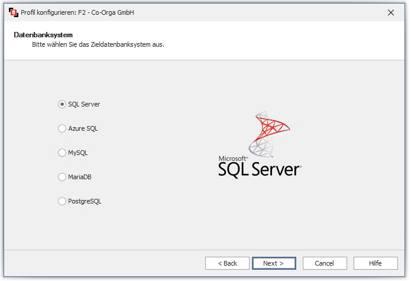Choose Azure SQL as the target database
411x281 pixels.
tap(62, 128)
